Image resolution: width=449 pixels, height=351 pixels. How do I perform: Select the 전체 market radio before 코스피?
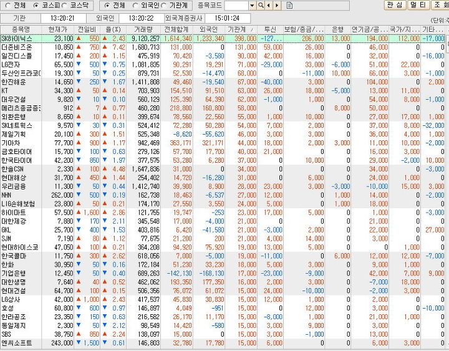(x=8, y=5)
